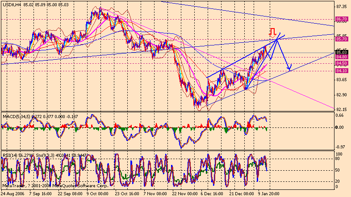Click the -0.97 MACD scale value

click(x=340, y=147)
